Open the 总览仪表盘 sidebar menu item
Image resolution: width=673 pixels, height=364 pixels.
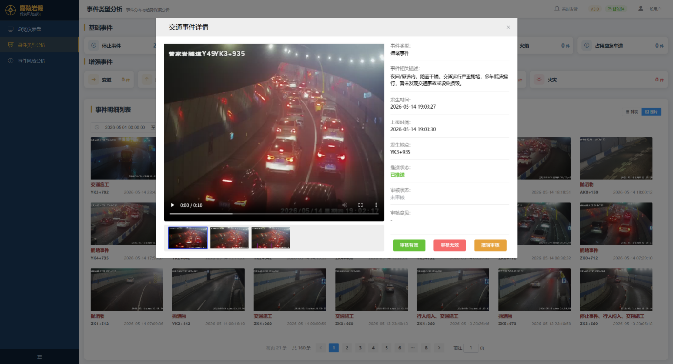pos(39,29)
